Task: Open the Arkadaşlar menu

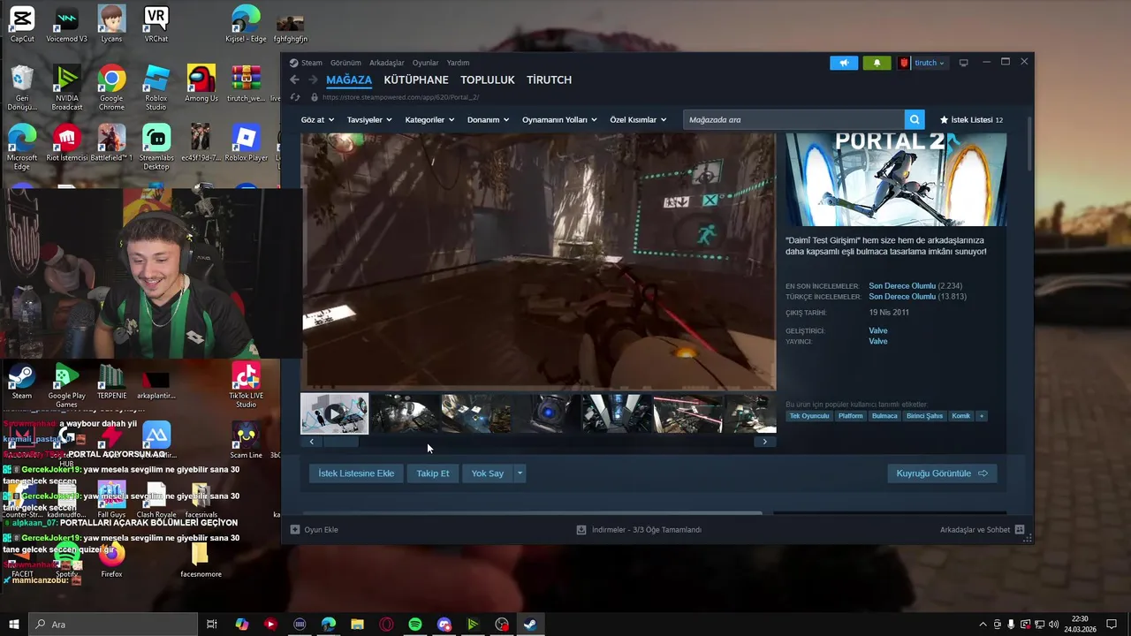Action: (387, 63)
